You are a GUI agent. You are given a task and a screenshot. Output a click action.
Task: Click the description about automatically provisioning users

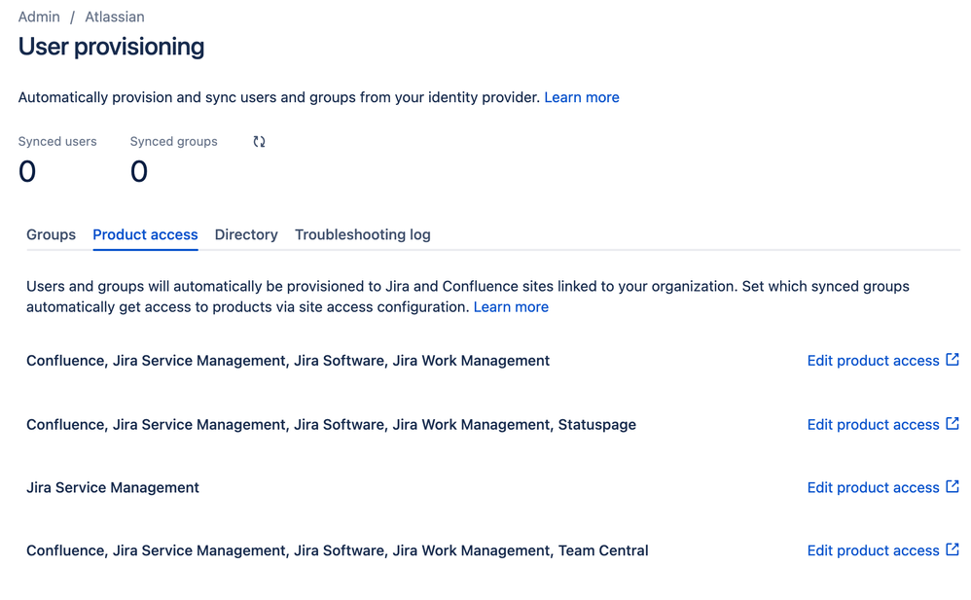(279, 97)
